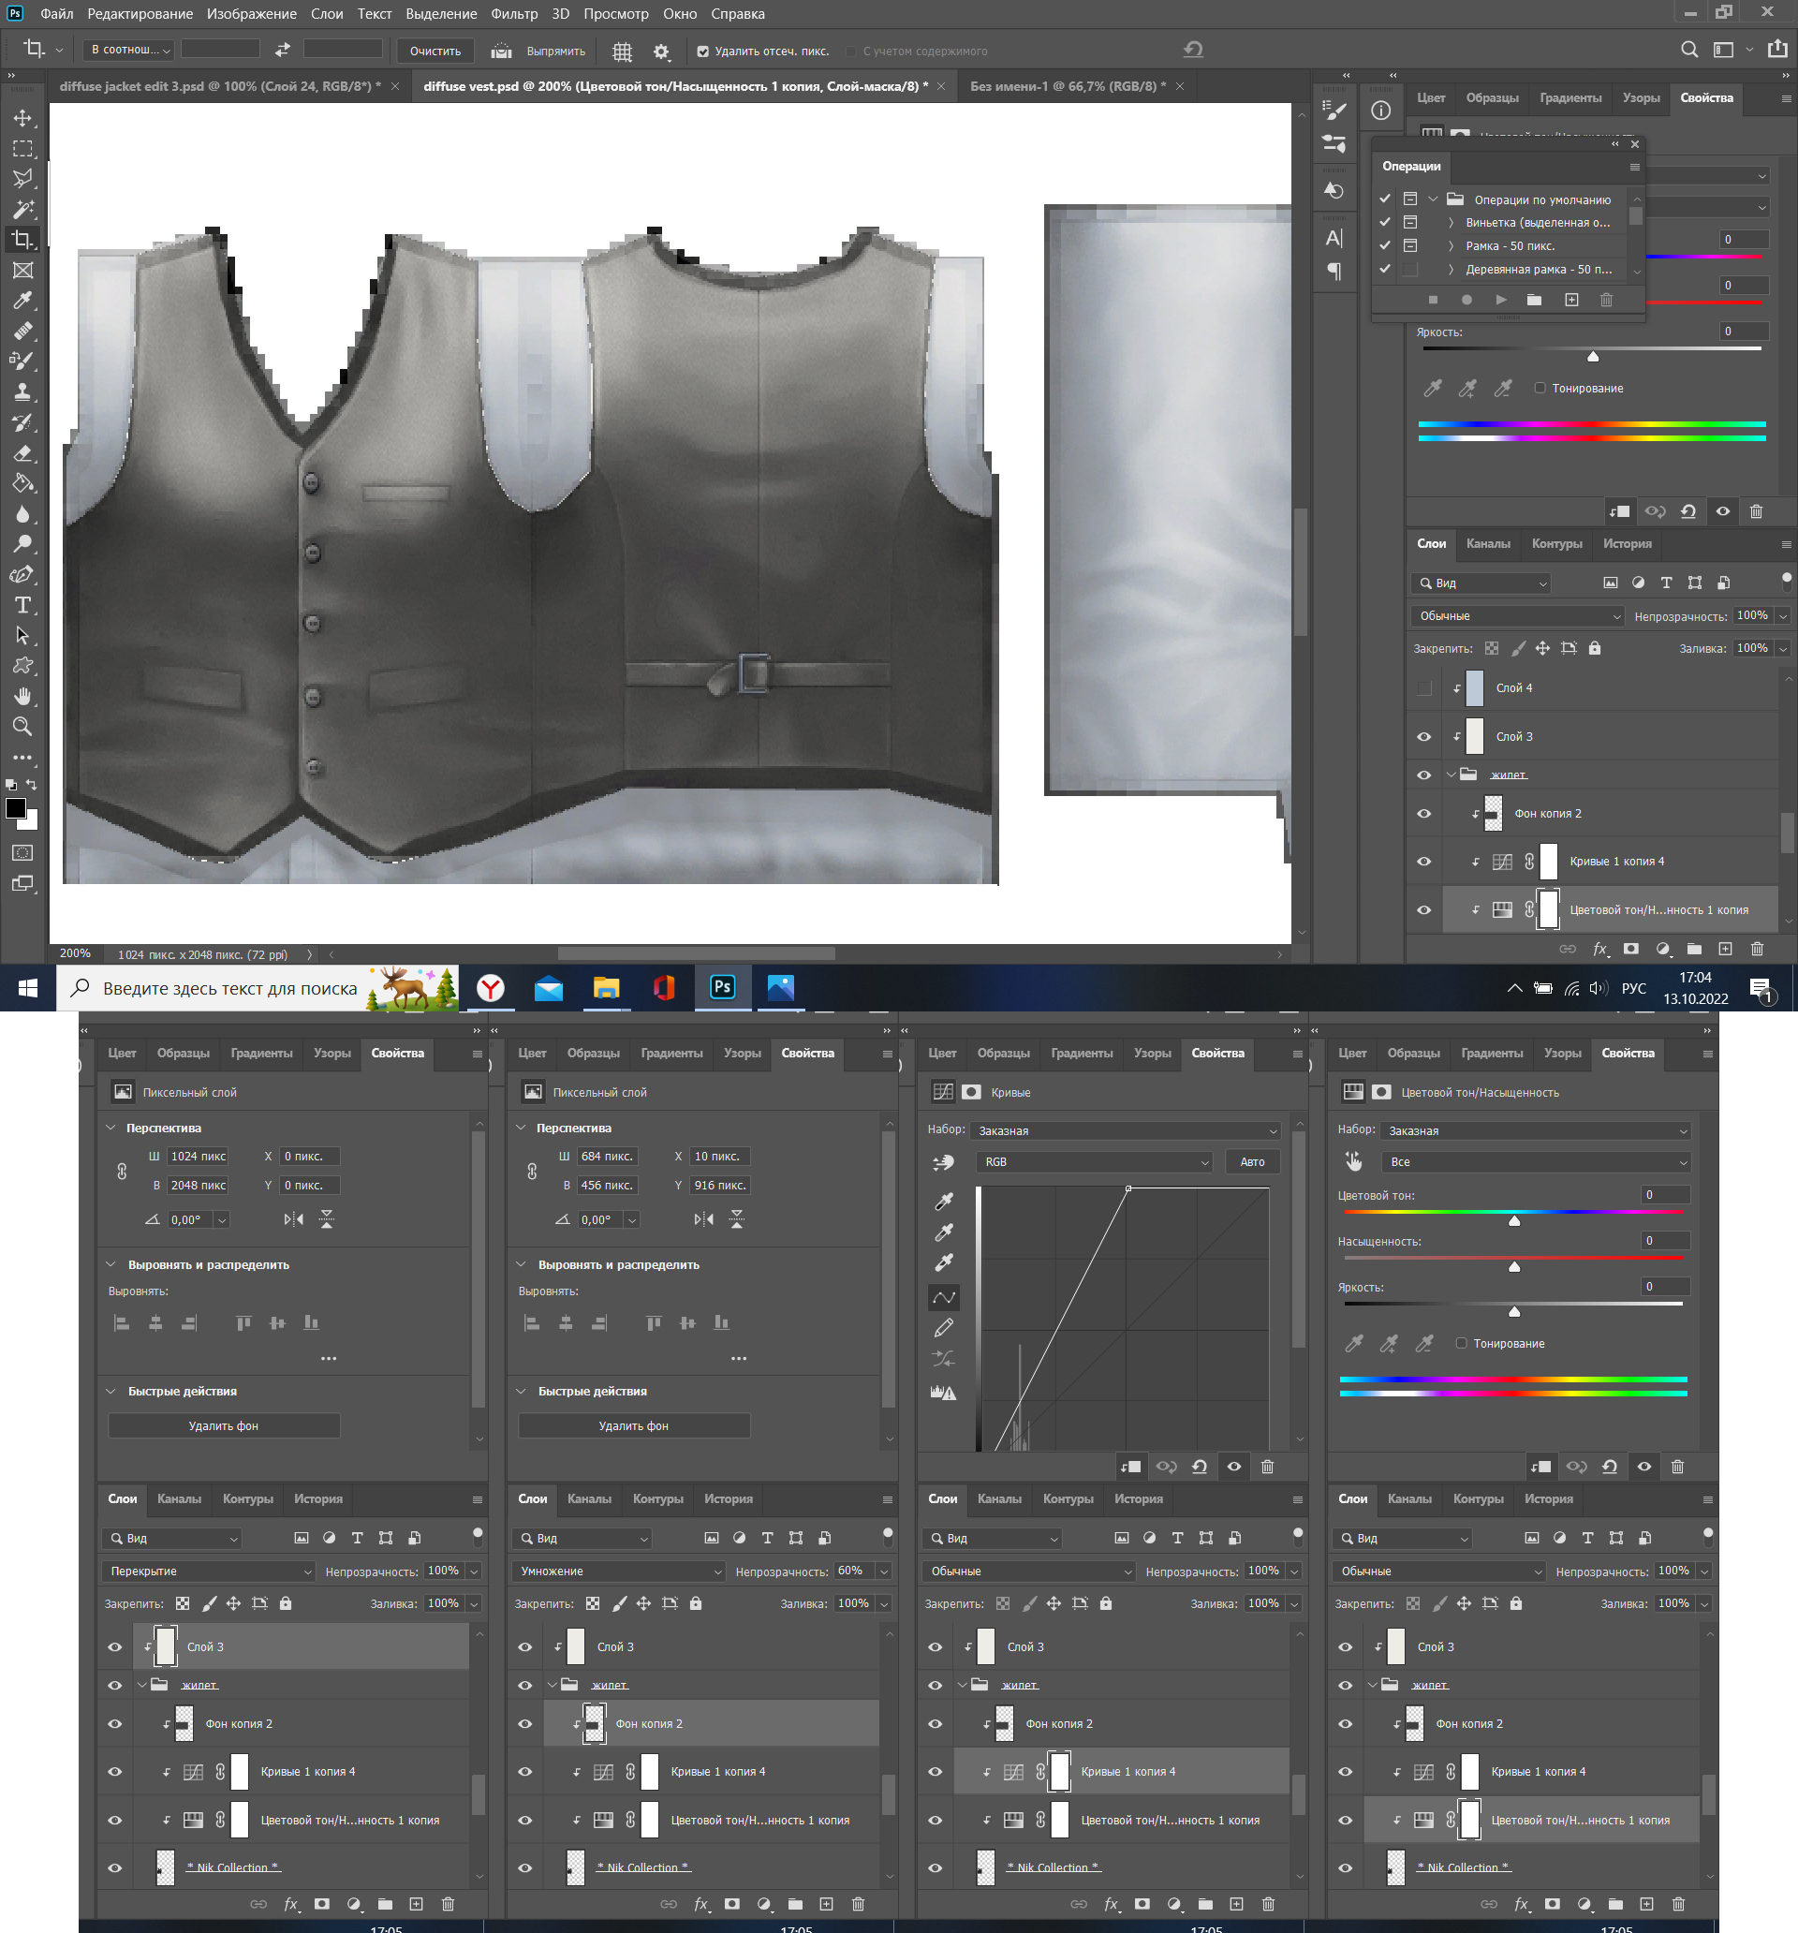Show the hidden Слой 4 layer

click(x=1423, y=688)
